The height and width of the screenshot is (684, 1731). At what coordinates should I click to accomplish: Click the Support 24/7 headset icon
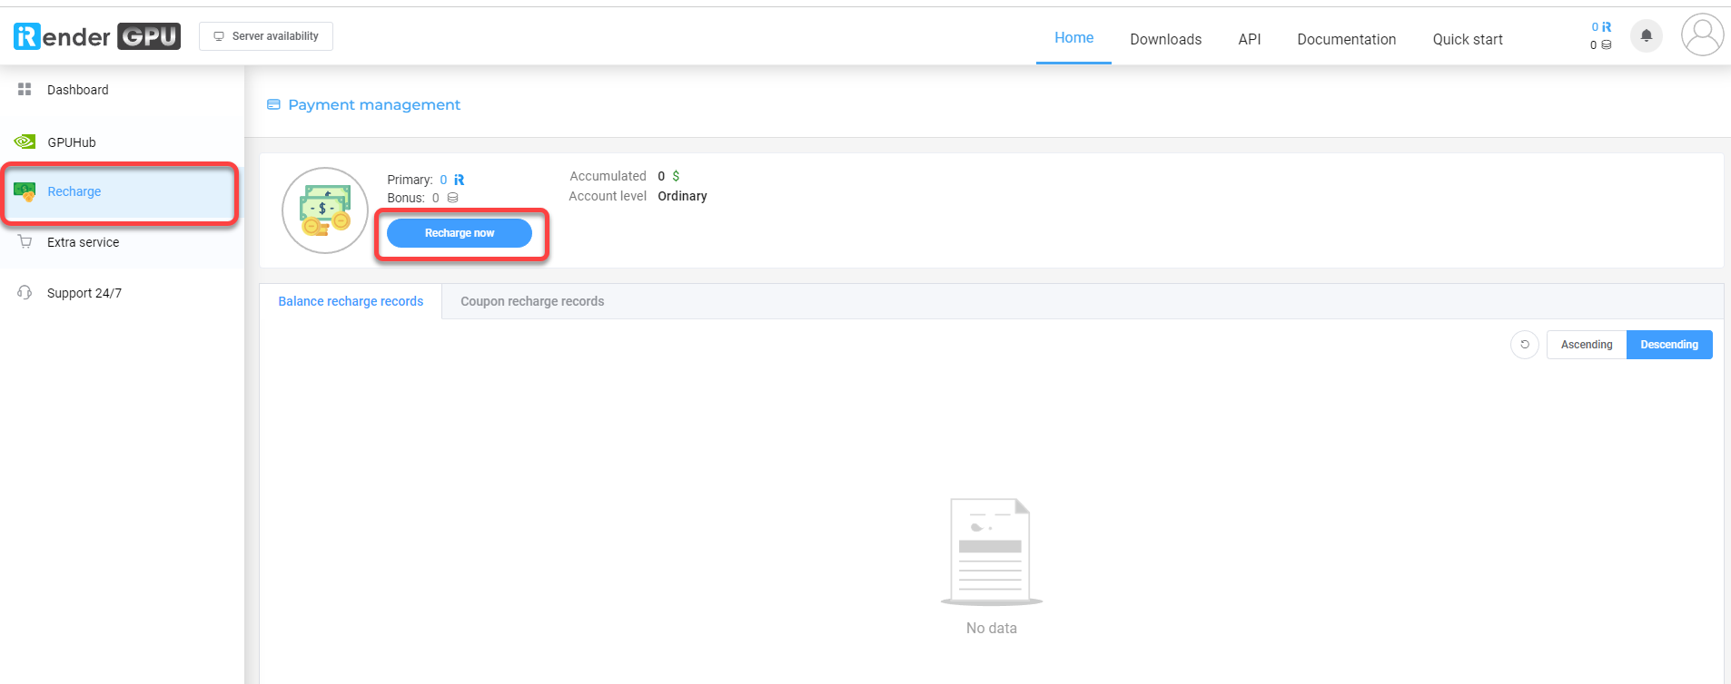pyautogui.click(x=25, y=293)
